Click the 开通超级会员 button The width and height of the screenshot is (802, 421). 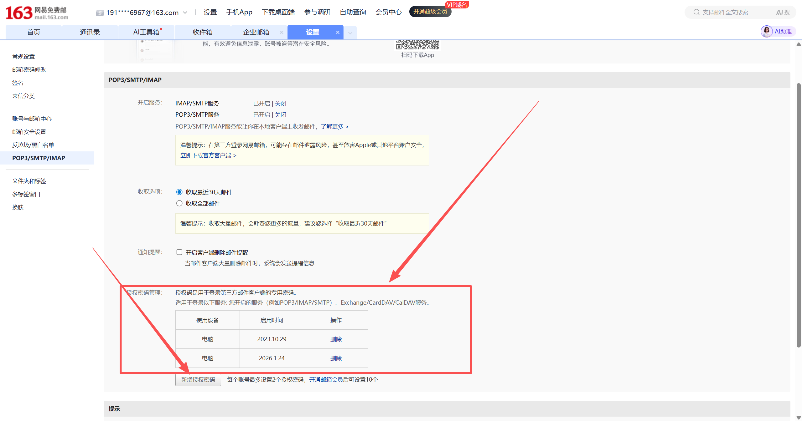[430, 12]
